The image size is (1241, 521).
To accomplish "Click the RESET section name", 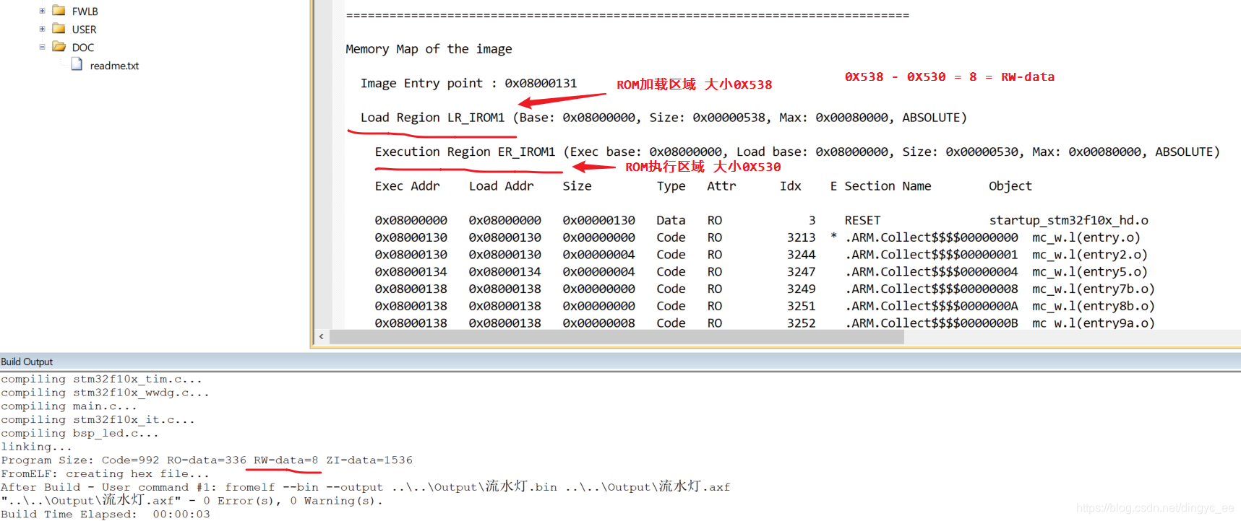I will click(862, 220).
